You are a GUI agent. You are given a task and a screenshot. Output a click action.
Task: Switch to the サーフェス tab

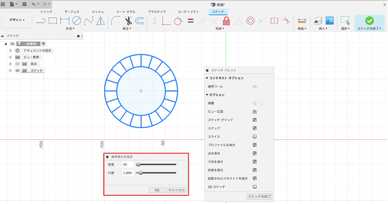click(72, 12)
